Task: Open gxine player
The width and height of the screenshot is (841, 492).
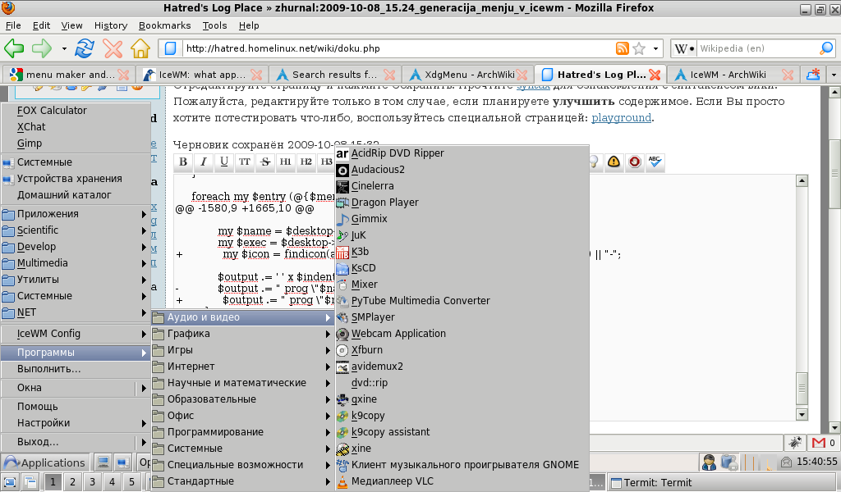Action: [x=462, y=399]
